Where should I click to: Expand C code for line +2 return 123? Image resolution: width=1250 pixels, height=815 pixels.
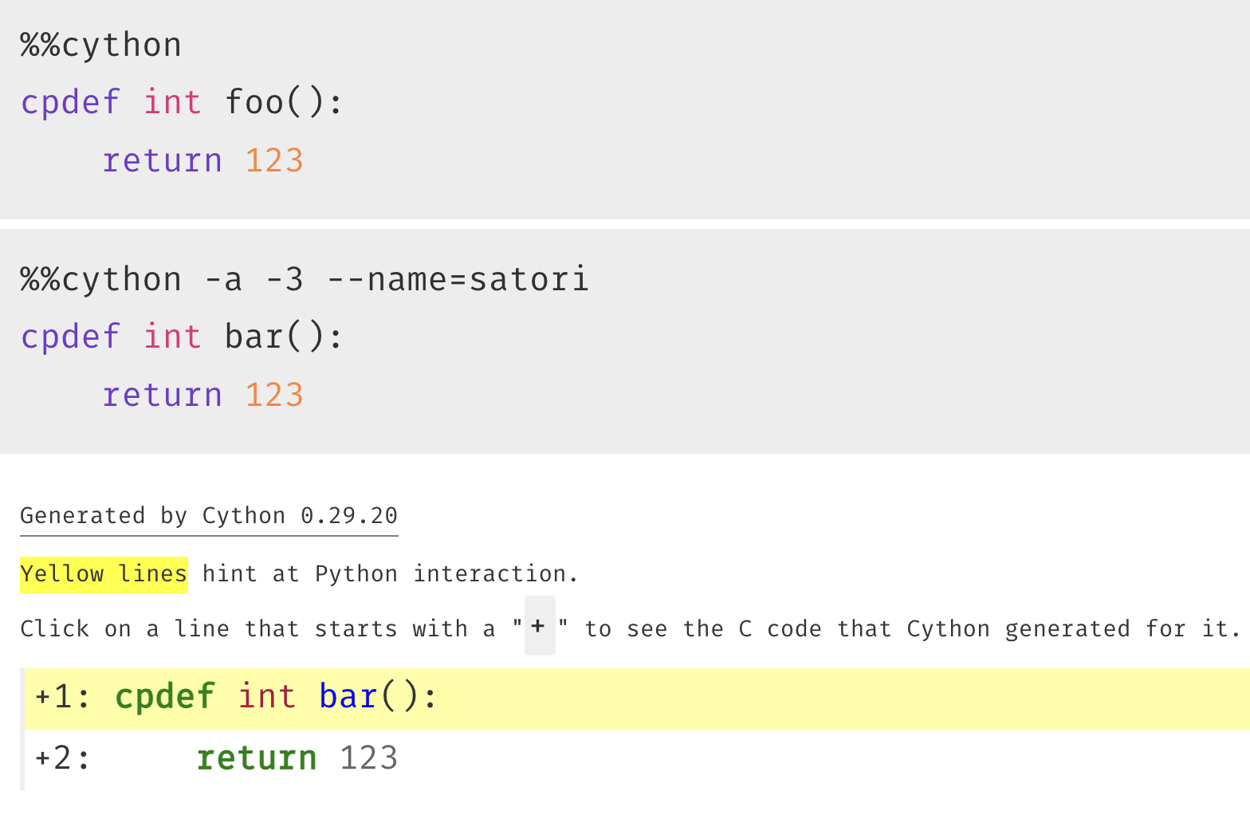(637, 759)
